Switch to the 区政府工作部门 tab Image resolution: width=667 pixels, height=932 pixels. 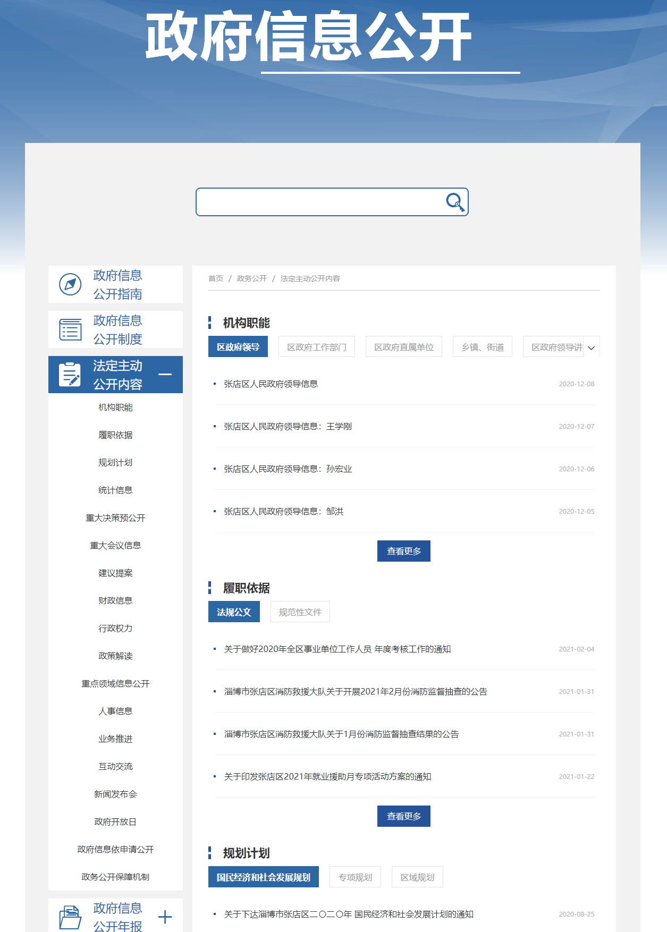click(317, 347)
